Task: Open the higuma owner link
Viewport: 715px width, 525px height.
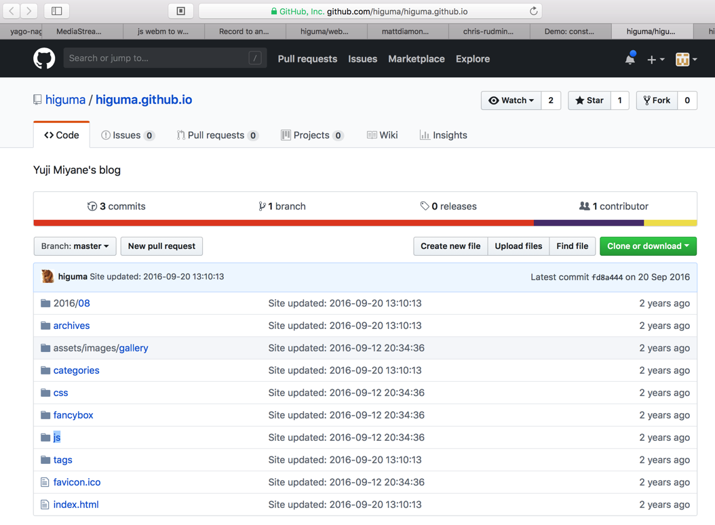Action: coord(65,100)
